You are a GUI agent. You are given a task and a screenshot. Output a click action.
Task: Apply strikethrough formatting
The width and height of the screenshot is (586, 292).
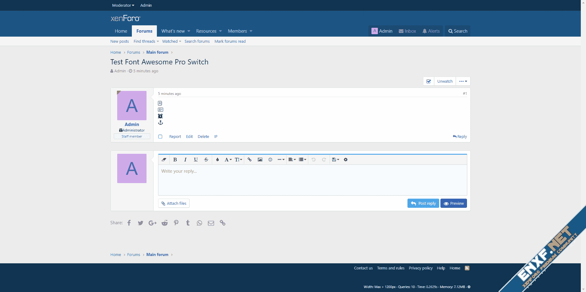206,160
